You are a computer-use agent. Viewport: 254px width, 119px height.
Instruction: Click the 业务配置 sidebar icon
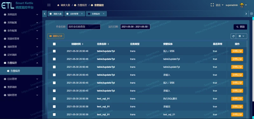point(5,31)
